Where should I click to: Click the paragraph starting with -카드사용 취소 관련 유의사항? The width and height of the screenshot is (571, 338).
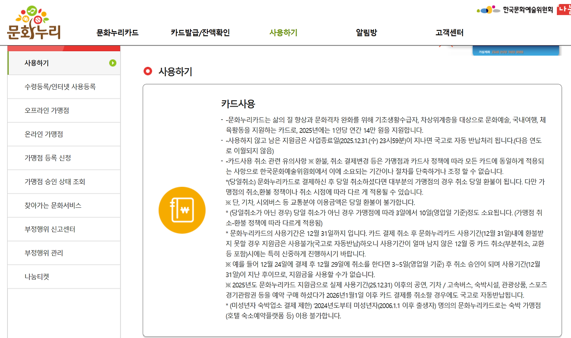[x=385, y=166]
